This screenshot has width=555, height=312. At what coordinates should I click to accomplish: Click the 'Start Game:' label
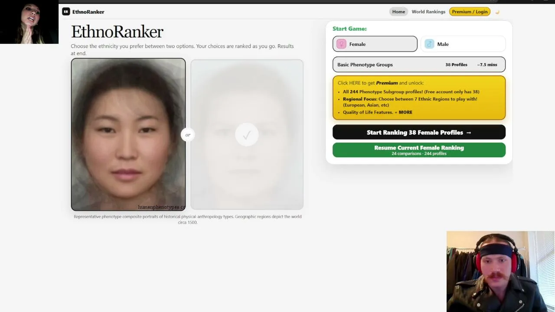[x=349, y=29]
